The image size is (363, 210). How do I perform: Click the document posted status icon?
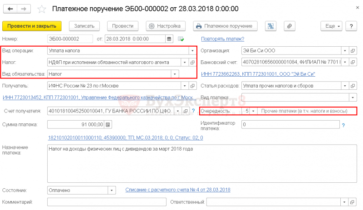(181, 39)
